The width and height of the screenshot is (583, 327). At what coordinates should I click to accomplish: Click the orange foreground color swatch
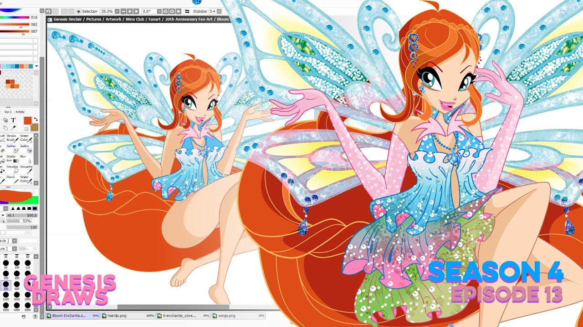[x=28, y=120]
